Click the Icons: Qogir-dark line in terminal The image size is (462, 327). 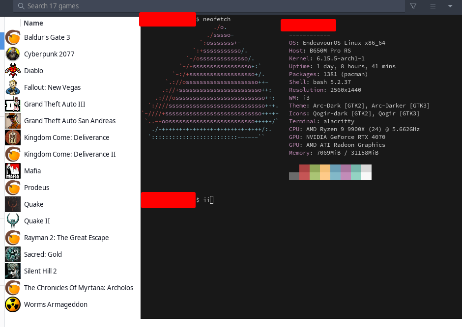(354, 113)
